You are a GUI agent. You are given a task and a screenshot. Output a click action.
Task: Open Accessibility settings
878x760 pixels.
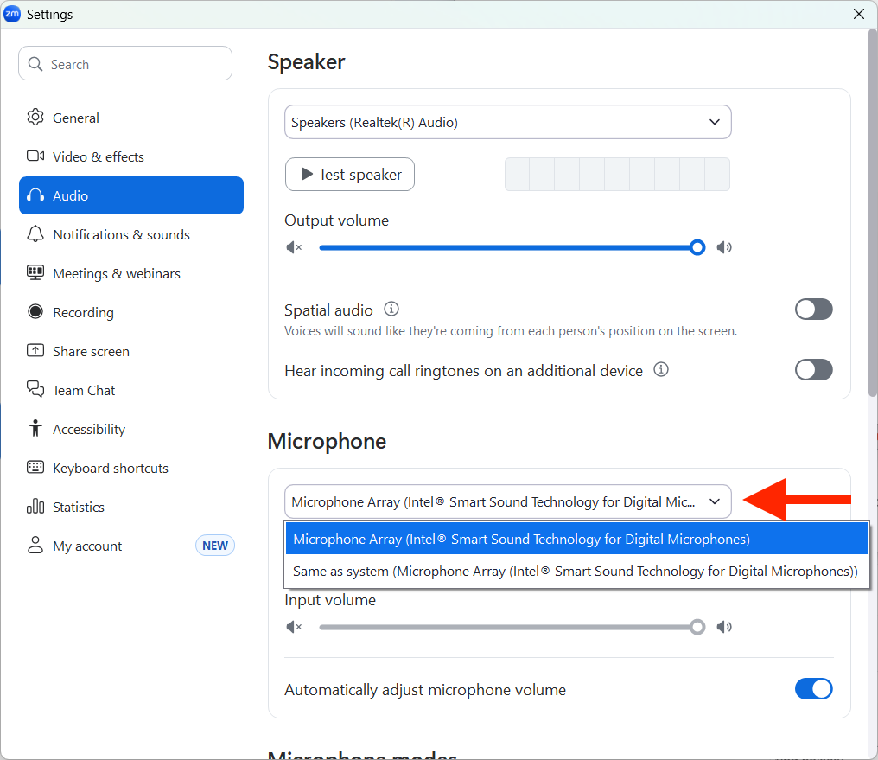click(x=131, y=429)
